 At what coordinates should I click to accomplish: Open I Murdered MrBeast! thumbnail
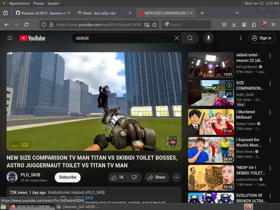pyautogui.click(x=211, y=122)
